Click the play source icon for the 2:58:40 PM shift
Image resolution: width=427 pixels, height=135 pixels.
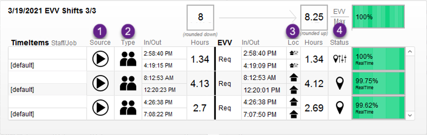coord(100,59)
